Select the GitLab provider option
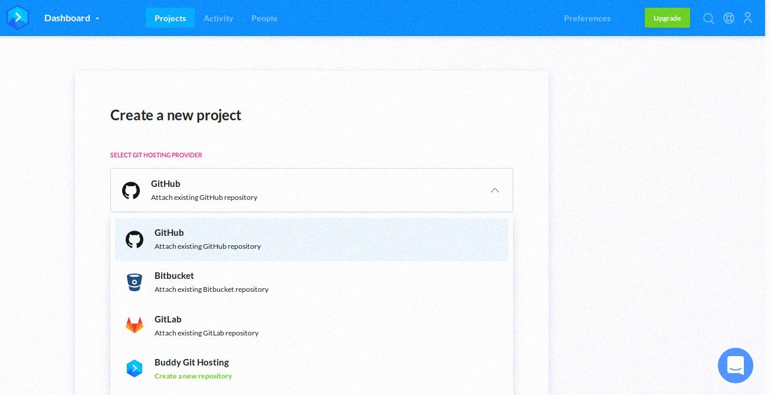The height and width of the screenshot is (395, 771). [311, 325]
